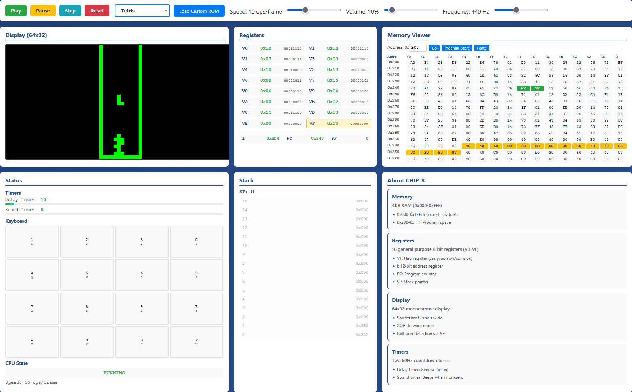Open the Tetris ROM selection dropdown
Image resolution: width=632 pixels, height=392 pixels.
tap(142, 11)
